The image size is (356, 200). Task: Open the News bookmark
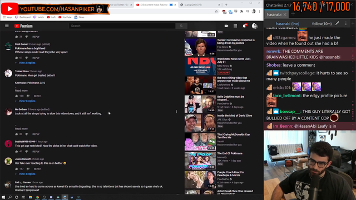(x=79, y=17)
